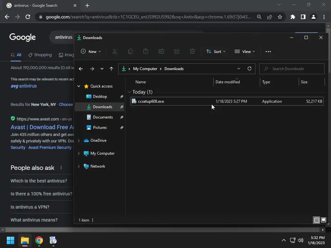The width and height of the screenshot is (331, 248).
Task: Click the Size column header
Action: [x=312, y=82]
